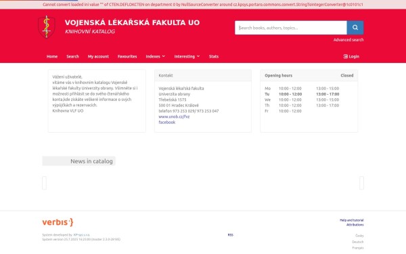Open the Search menu item

(72, 56)
